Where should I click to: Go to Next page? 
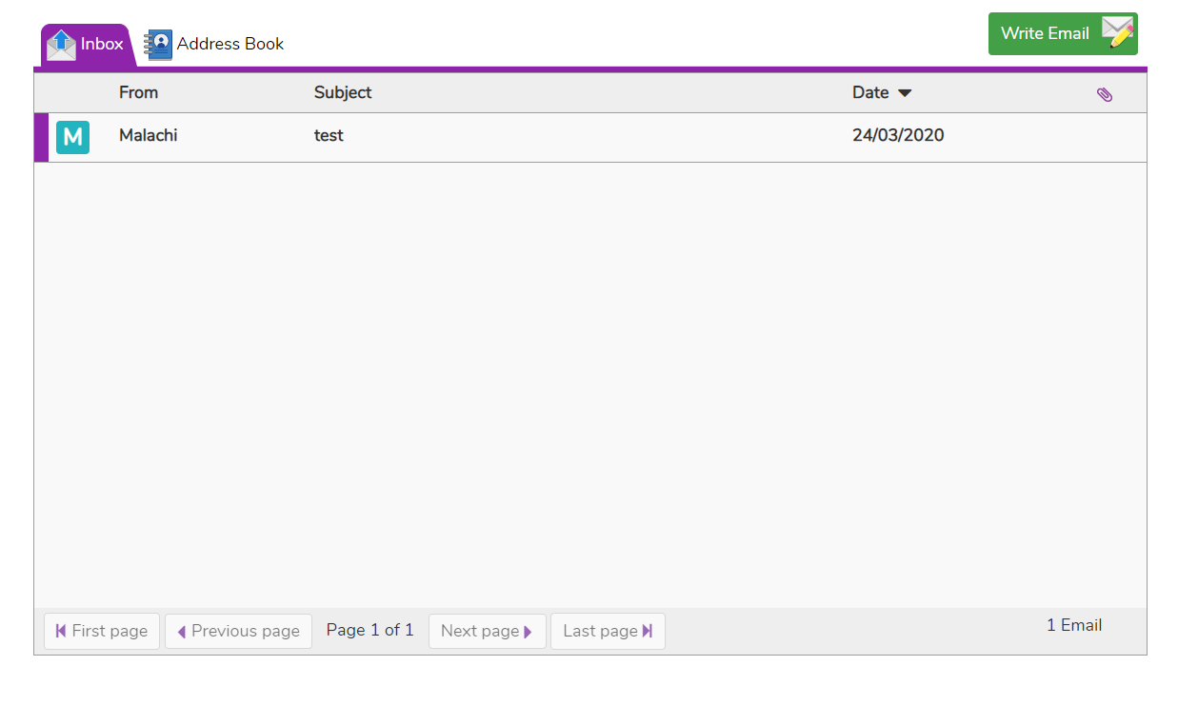tap(488, 631)
